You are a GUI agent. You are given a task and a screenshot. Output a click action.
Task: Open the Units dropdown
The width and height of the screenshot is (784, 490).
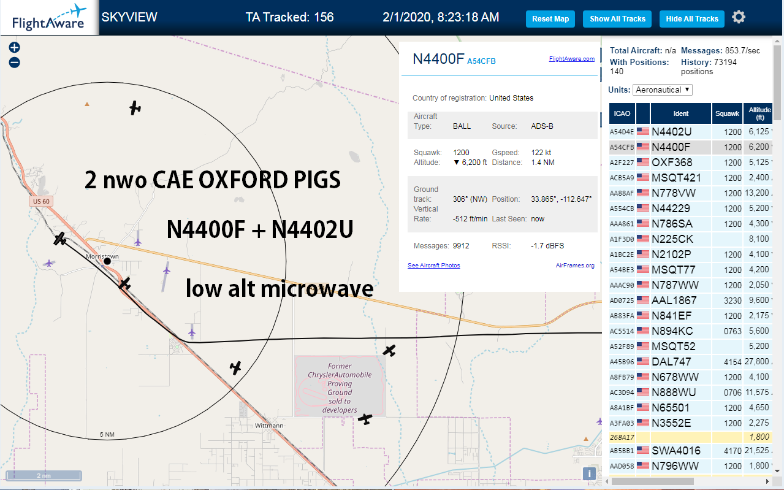pos(662,90)
